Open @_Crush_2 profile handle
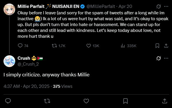 pyautogui.click(x=28, y=64)
